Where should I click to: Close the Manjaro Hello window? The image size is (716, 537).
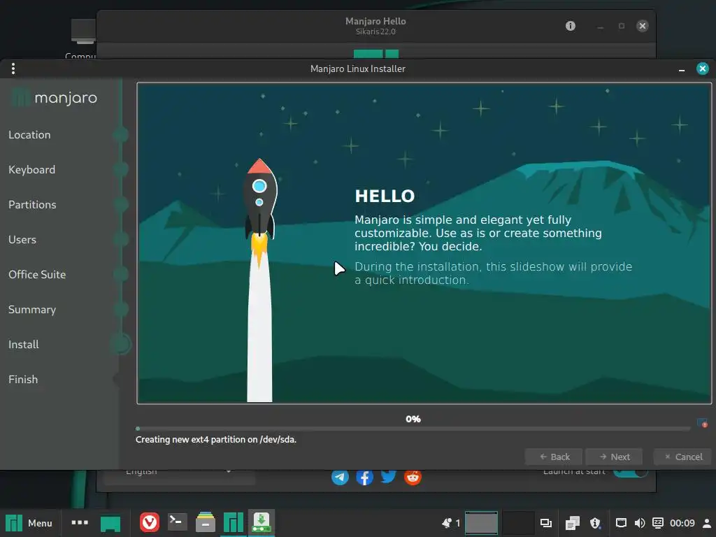643,26
